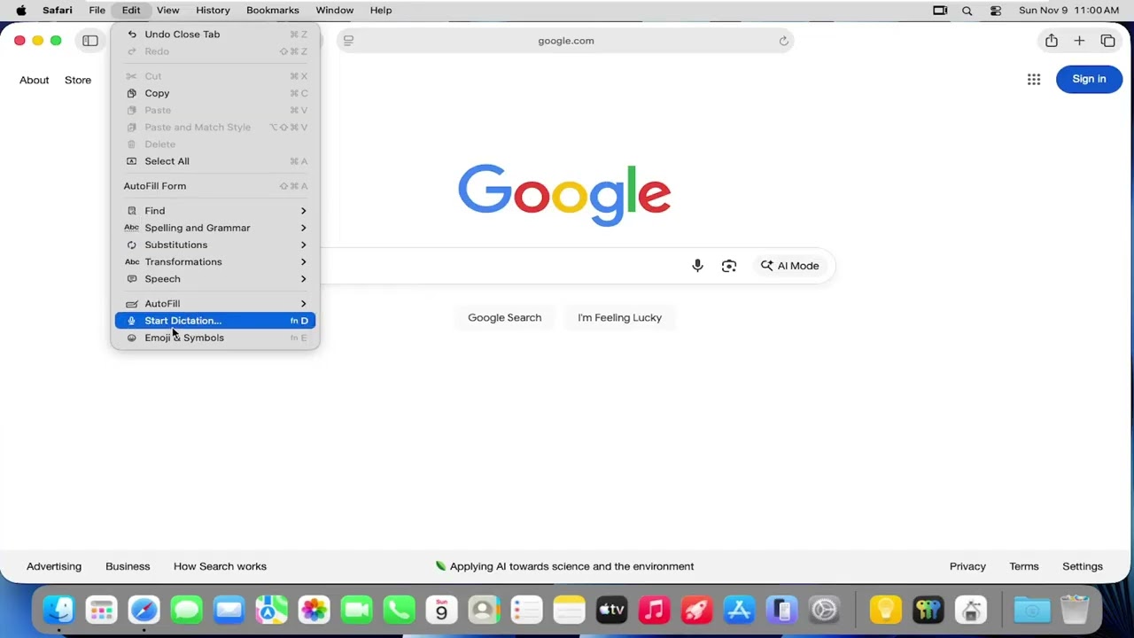Open the Share button in Safari toolbar

pos(1052,41)
